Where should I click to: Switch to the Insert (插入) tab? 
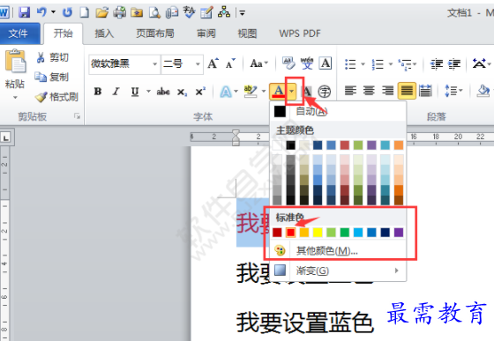[x=104, y=33]
